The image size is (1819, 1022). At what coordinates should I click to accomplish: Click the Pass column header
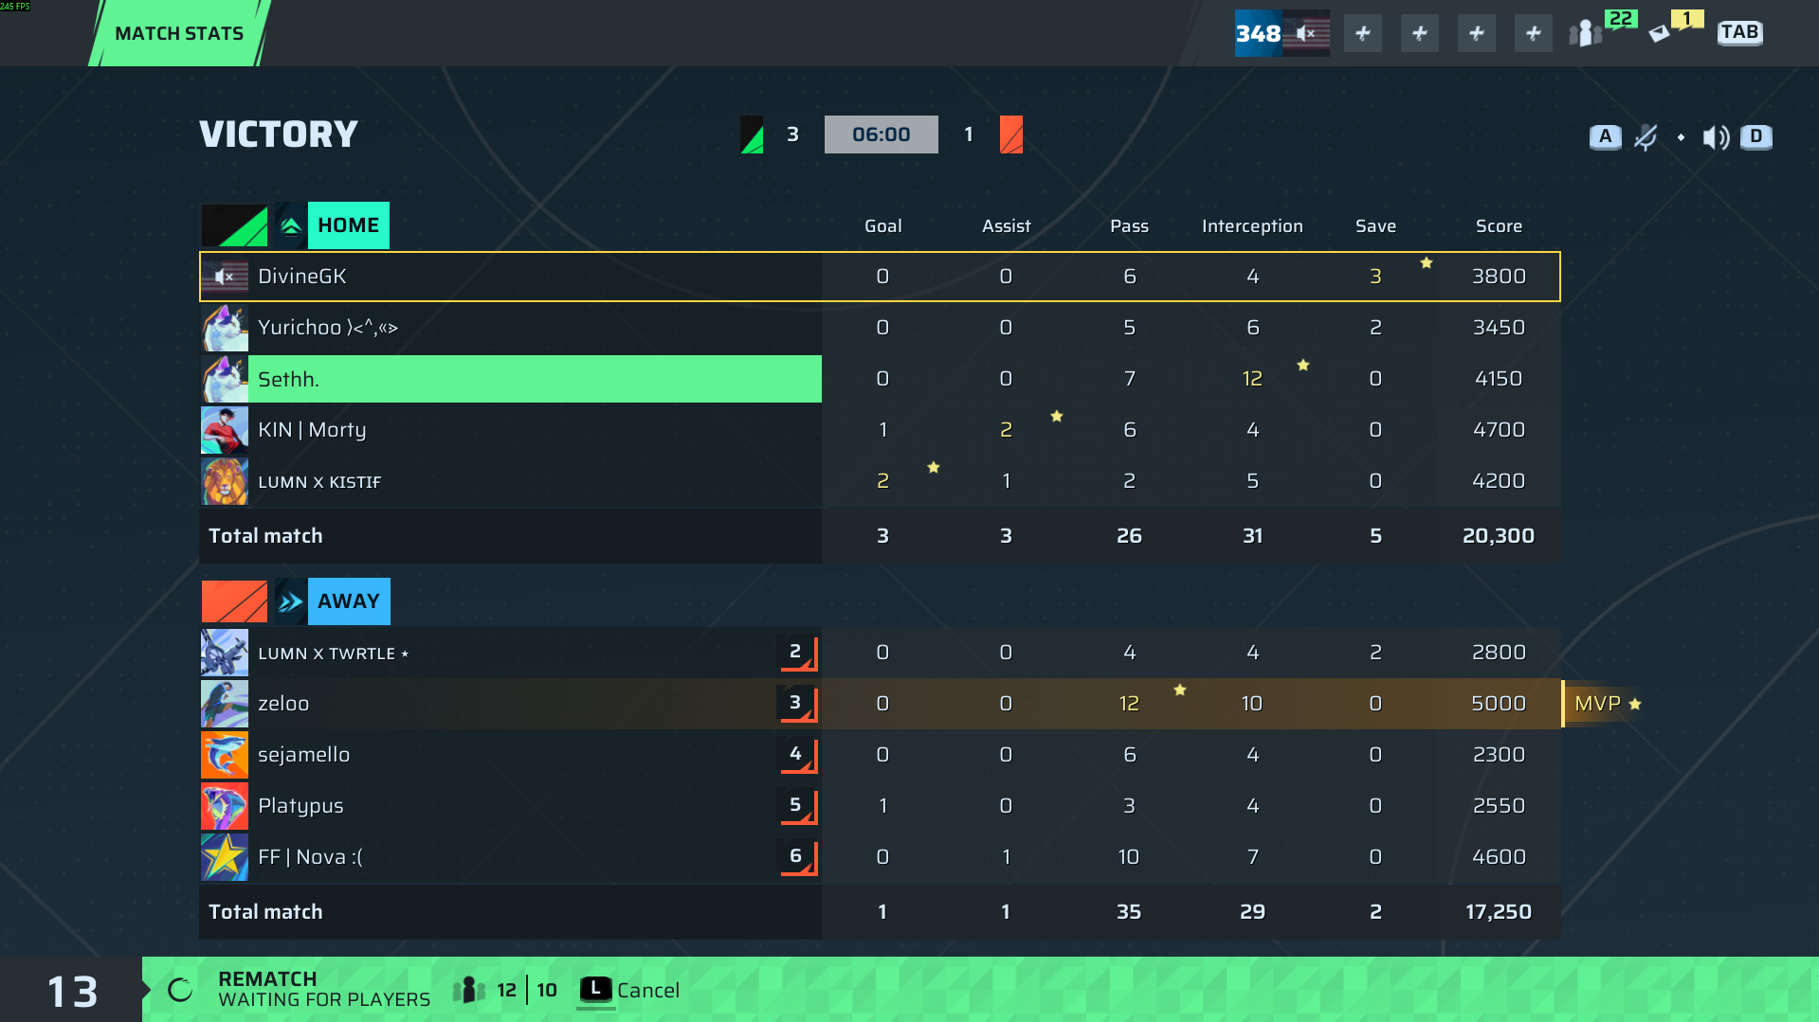point(1129,225)
